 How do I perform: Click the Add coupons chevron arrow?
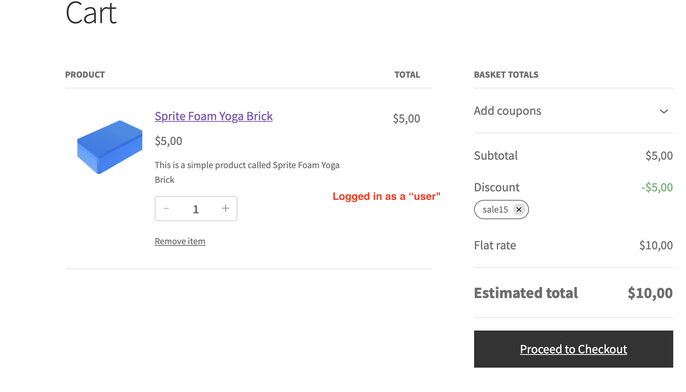click(x=664, y=111)
